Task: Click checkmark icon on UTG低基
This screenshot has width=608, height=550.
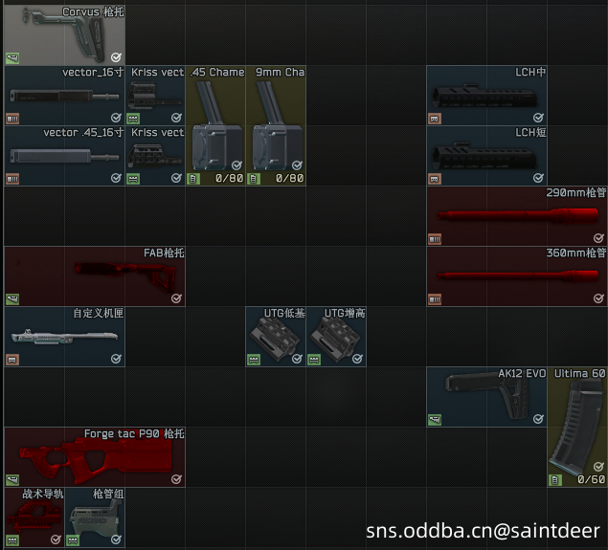Action: [x=297, y=359]
